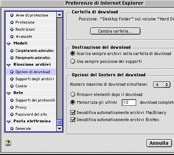The image size is (174, 155).
Task: Open the simultaneous downloads number popup
Action: [162, 85]
